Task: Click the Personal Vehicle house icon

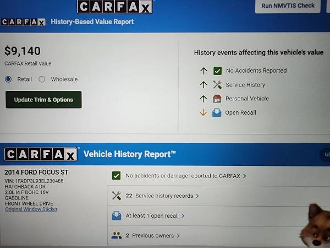Action: [217, 99]
